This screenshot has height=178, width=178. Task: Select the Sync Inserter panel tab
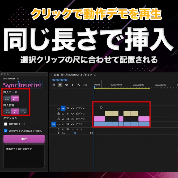9,79
